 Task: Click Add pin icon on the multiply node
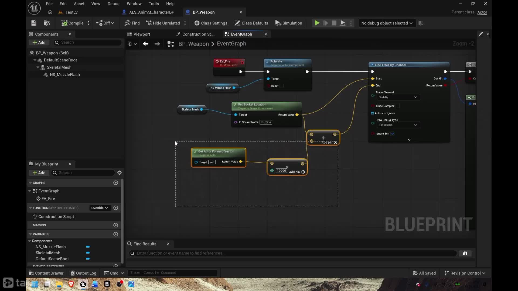click(x=303, y=172)
